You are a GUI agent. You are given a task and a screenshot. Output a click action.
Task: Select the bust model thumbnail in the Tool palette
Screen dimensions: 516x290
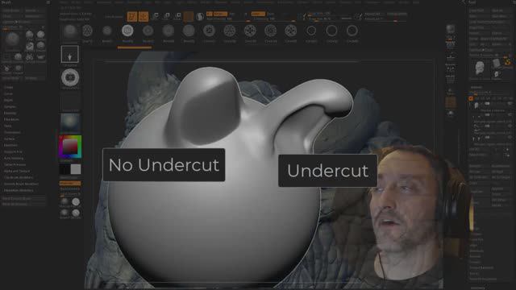tap(480, 68)
